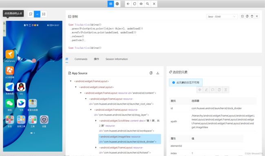Collapse android.widget.LinearLayout node
The image size is (265, 156).
pyautogui.click(x=76, y=87)
